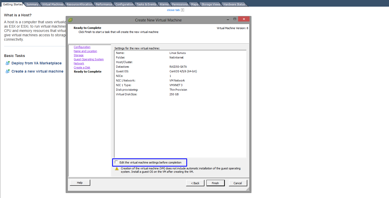Enable editing VM settings before completion

(x=116, y=162)
